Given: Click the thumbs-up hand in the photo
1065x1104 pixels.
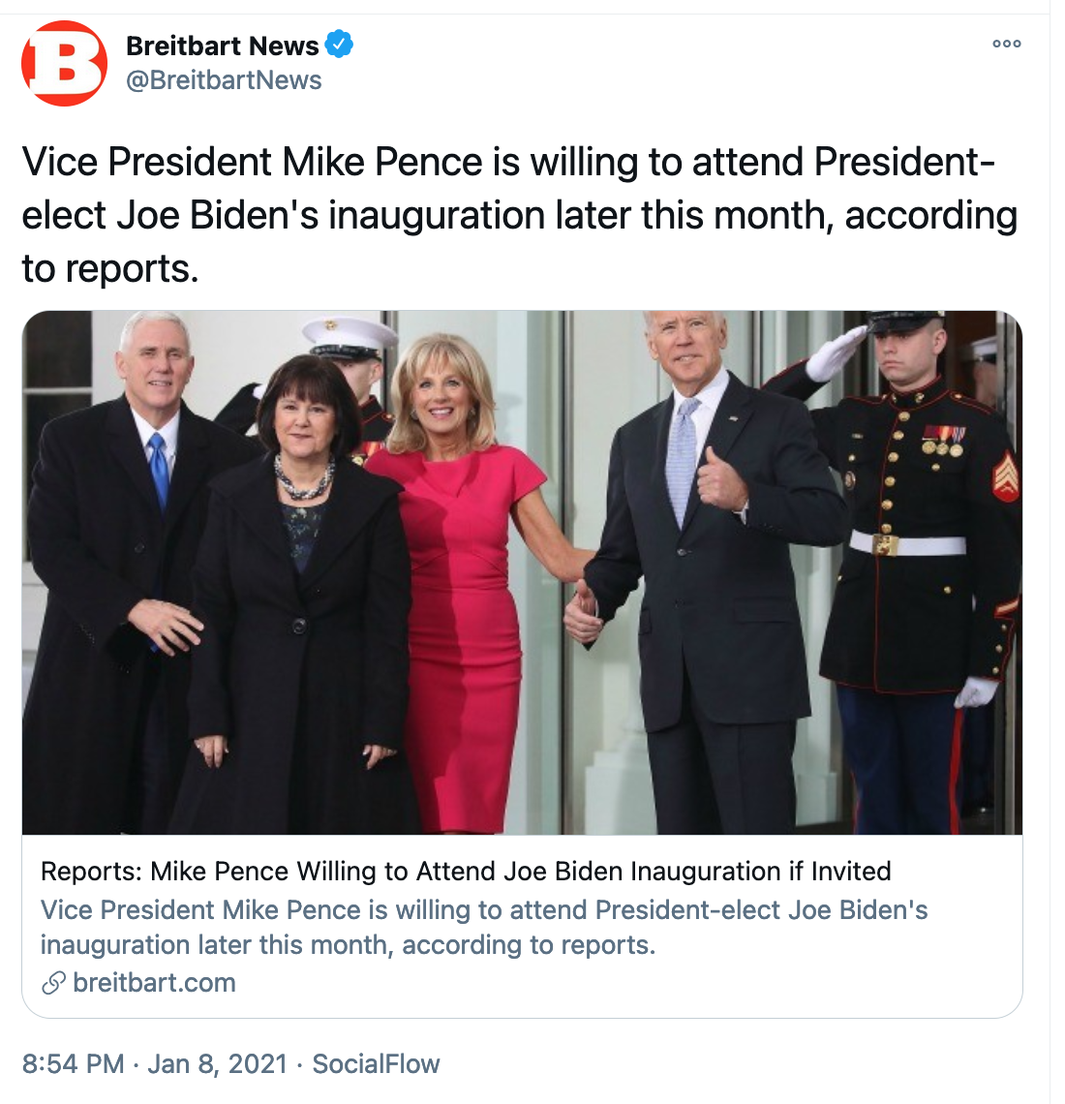Looking at the screenshot, I should pyautogui.click(x=718, y=479).
